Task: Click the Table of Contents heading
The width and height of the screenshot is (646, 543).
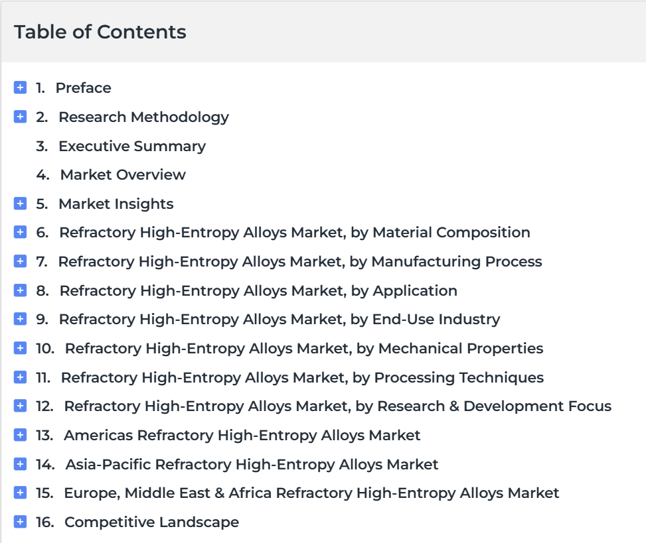Action: (x=100, y=32)
